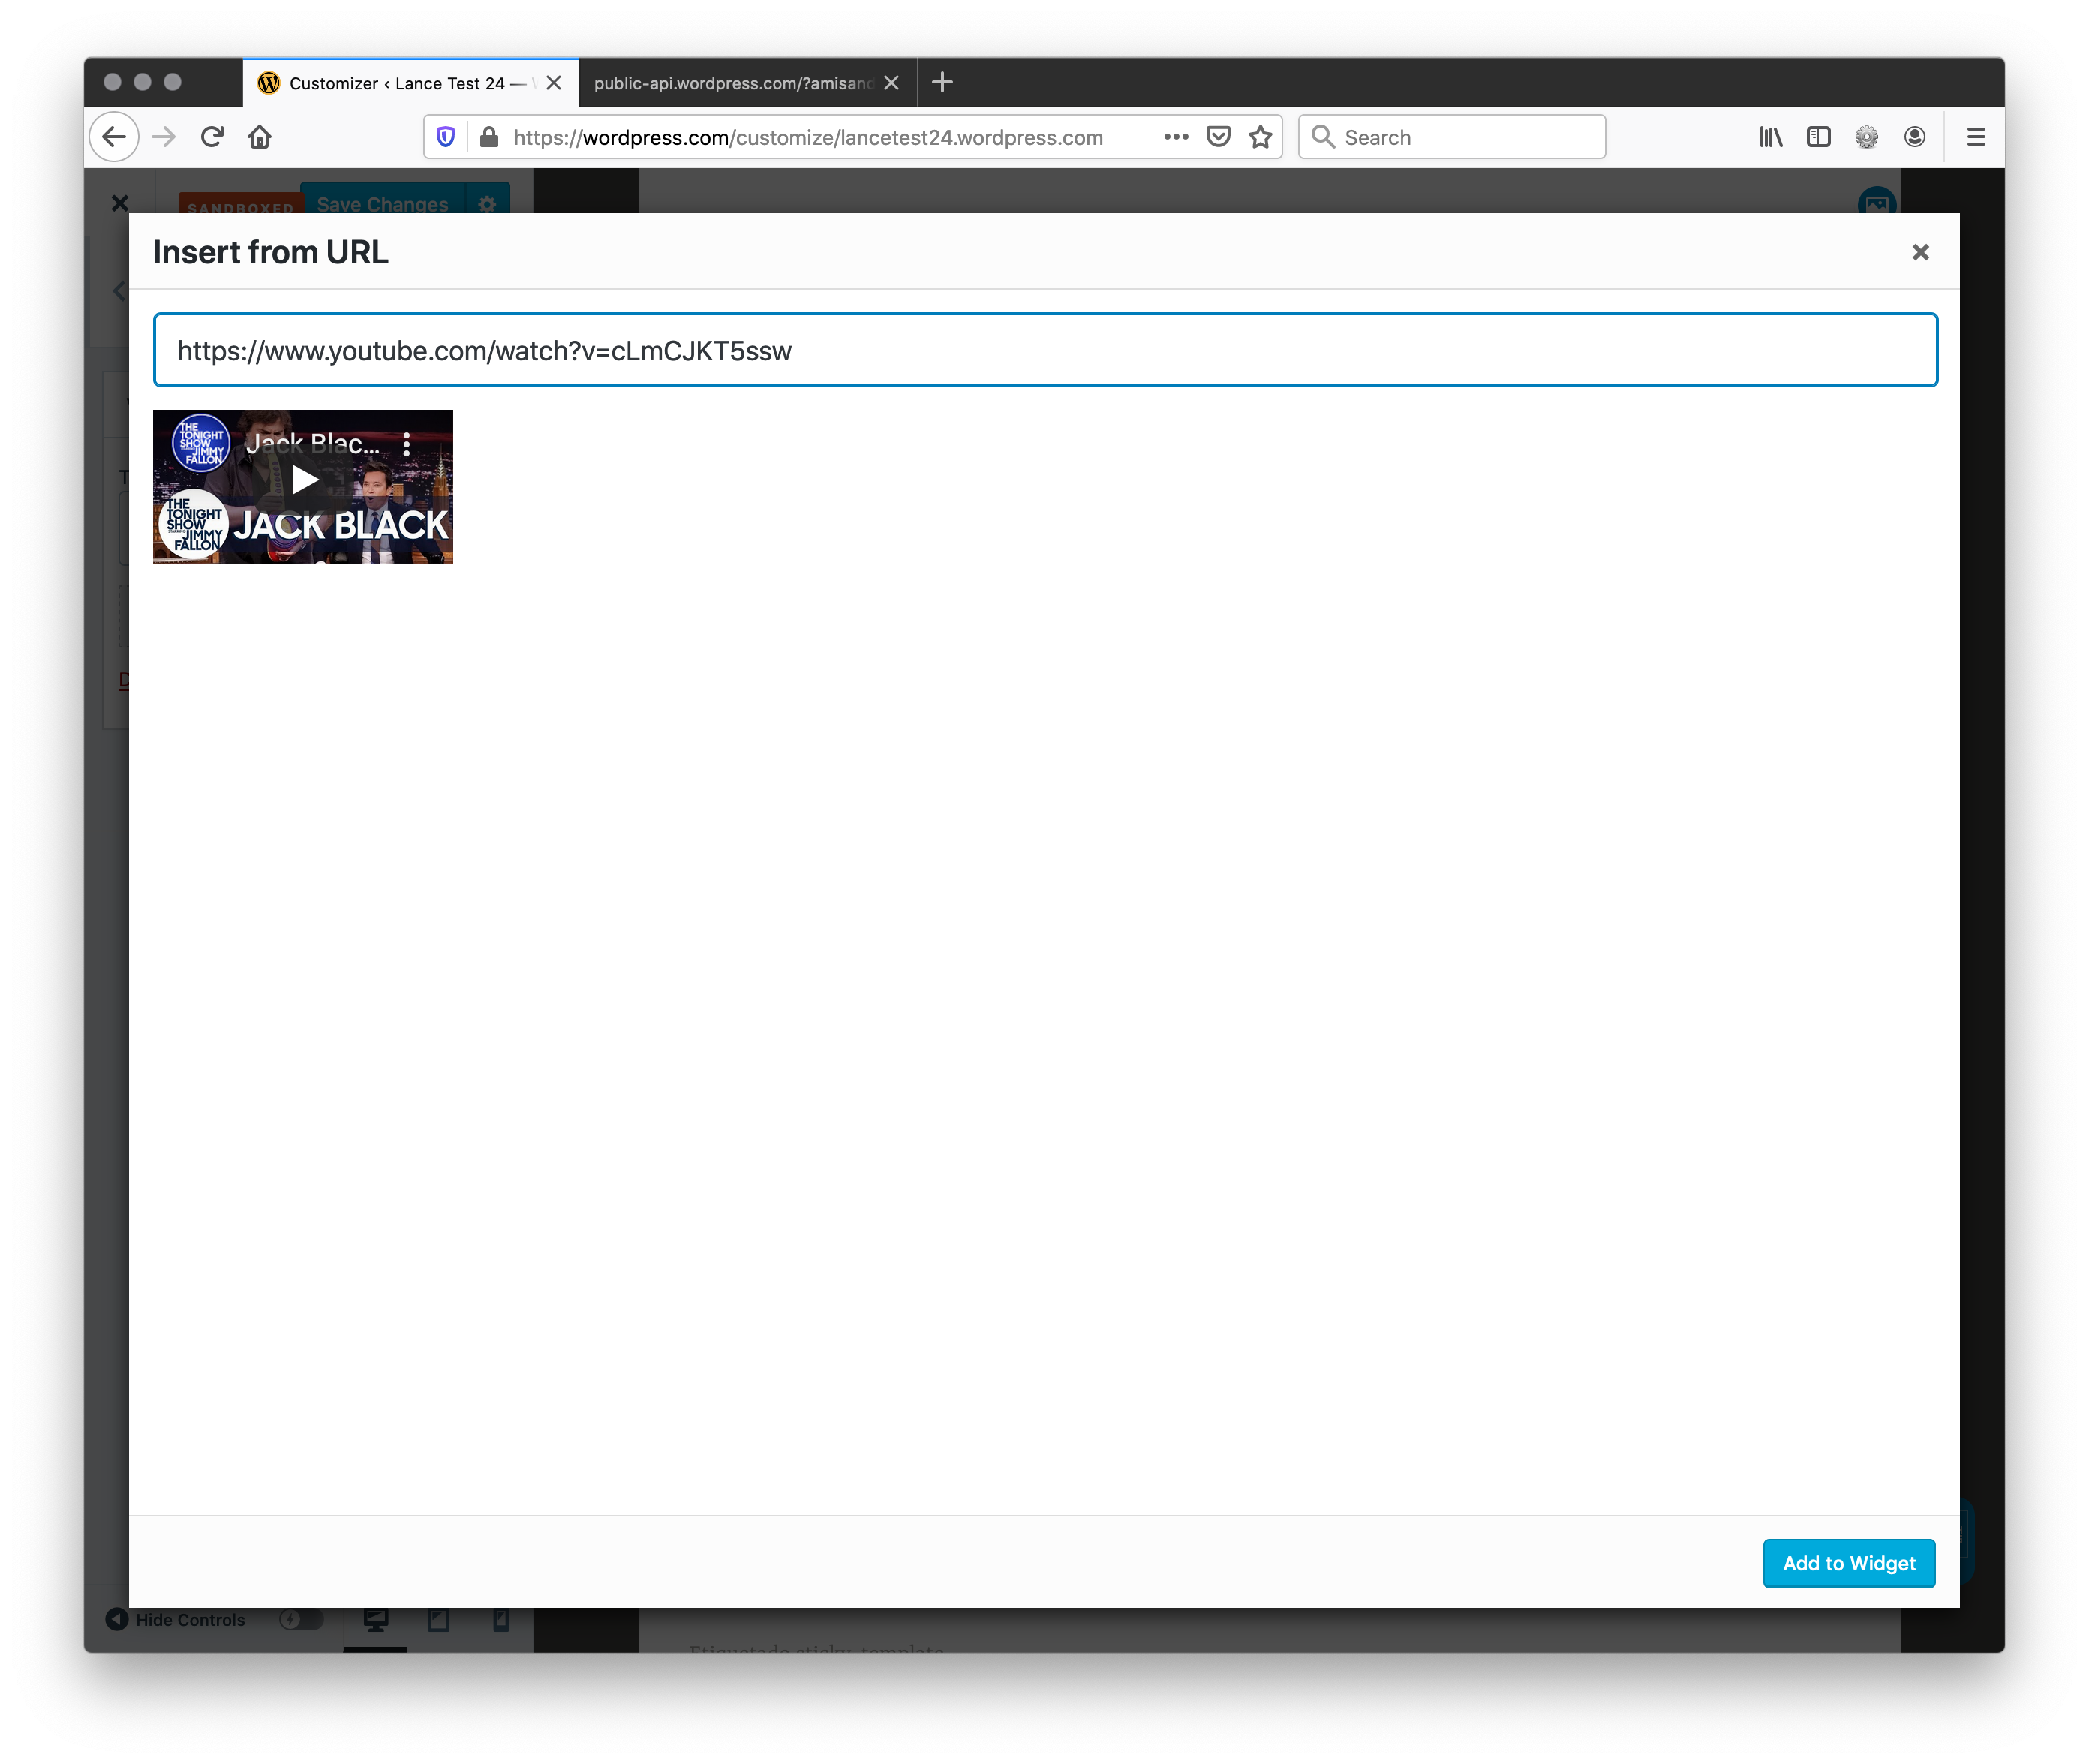Open the gear extension icon in the toolbar
Viewport: 2089px width, 1764px height.
pos(1866,137)
